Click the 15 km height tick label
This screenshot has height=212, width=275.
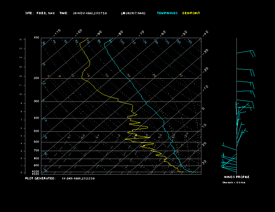pyautogui.click(x=20, y=40)
